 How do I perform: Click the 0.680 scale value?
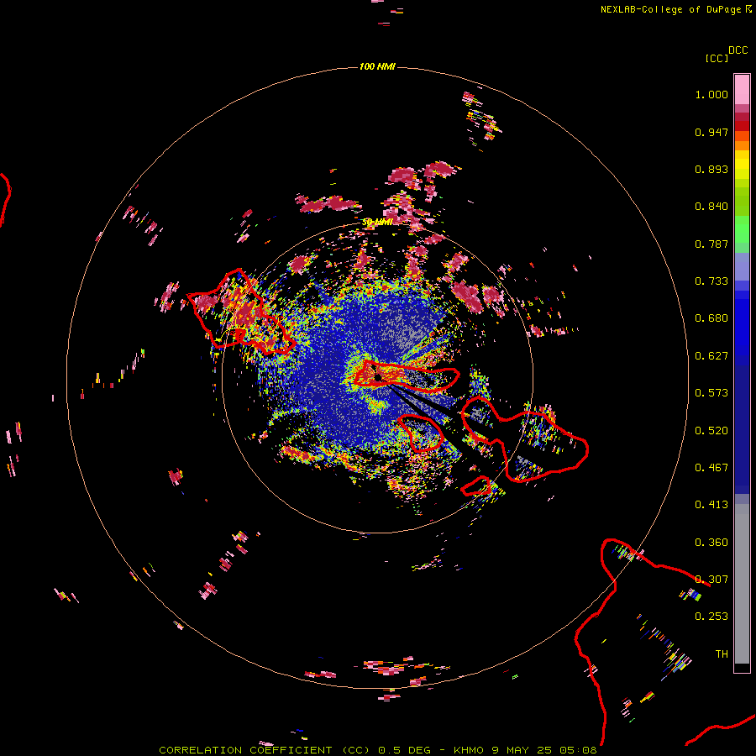(x=711, y=318)
